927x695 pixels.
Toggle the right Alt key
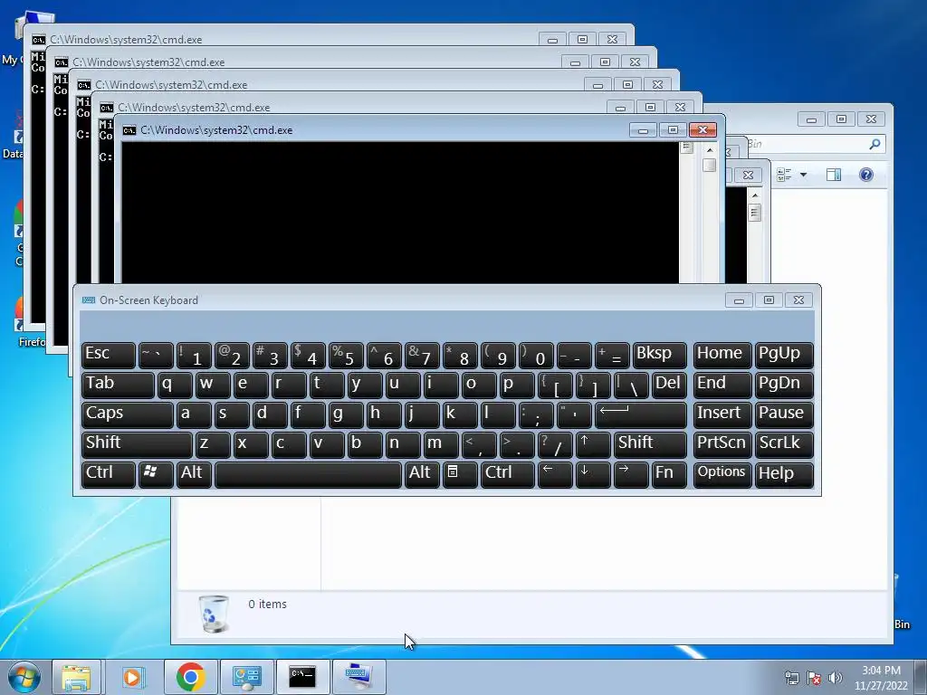pyautogui.click(x=422, y=475)
